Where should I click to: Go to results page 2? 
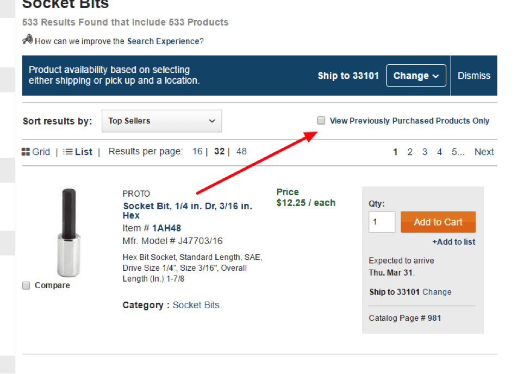pyautogui.click(x=410, y=152)
